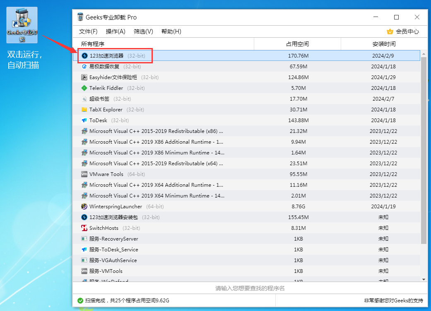Open the 帮助(H) menu

click(x=171, y=31)
